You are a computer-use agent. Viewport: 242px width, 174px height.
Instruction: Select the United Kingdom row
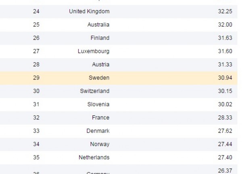(x=119, y=12)
